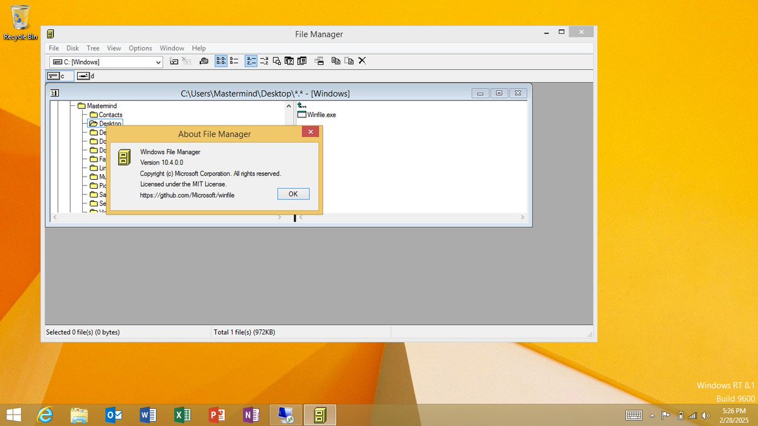Click tree pane left scroll arrow
758x426 pixels.
pyautogui.click(x=54, y=217)
